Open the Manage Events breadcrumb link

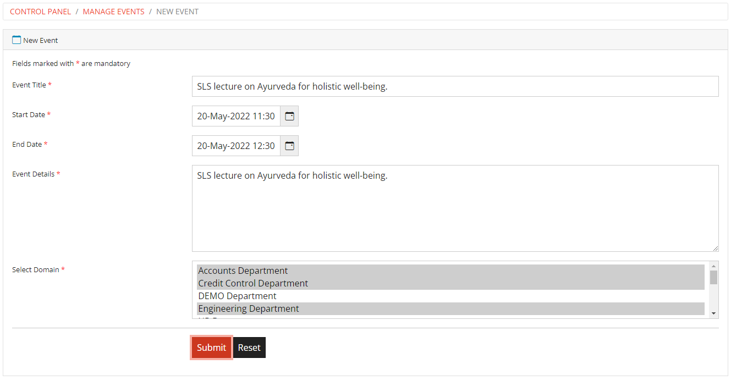coord(113,11)
